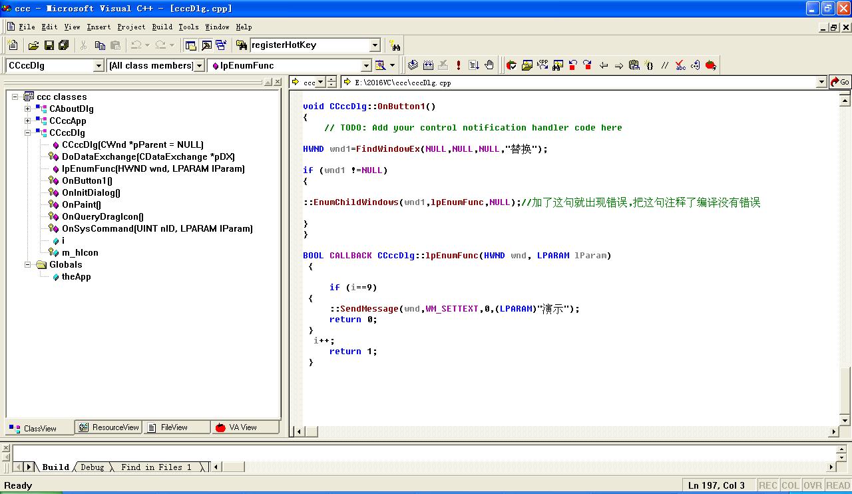Screen dimensions: 852x494
Task: Save the current file
Action: click(x=49, y=45)
